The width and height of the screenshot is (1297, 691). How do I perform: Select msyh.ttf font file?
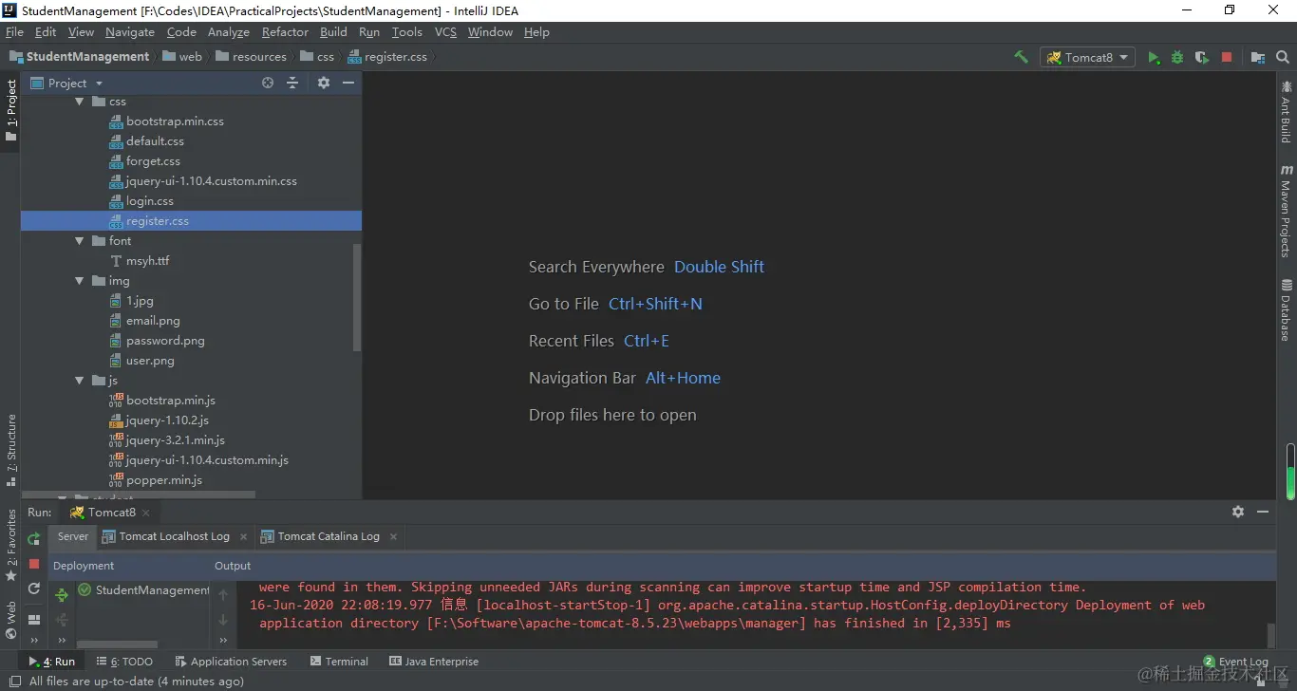[x=147, y=261]
